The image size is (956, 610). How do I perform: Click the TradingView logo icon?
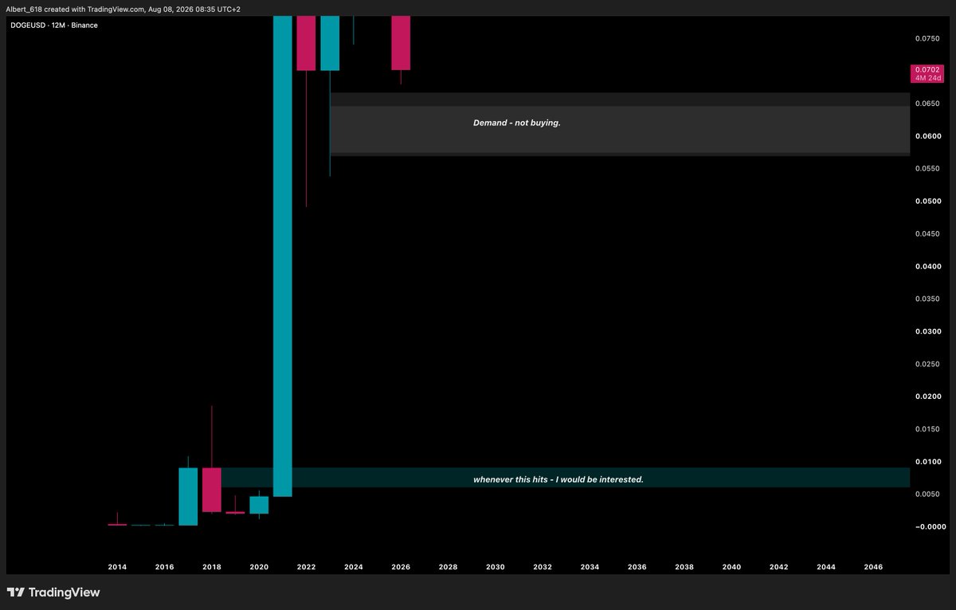click(x=15, y=592)
